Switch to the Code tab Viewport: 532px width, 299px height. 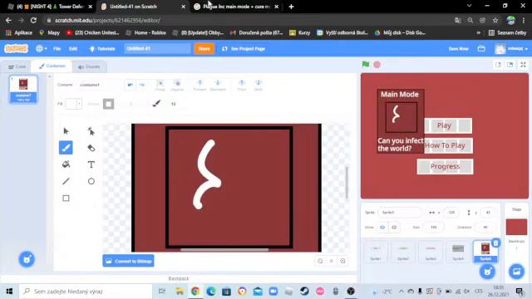point(17,66)
